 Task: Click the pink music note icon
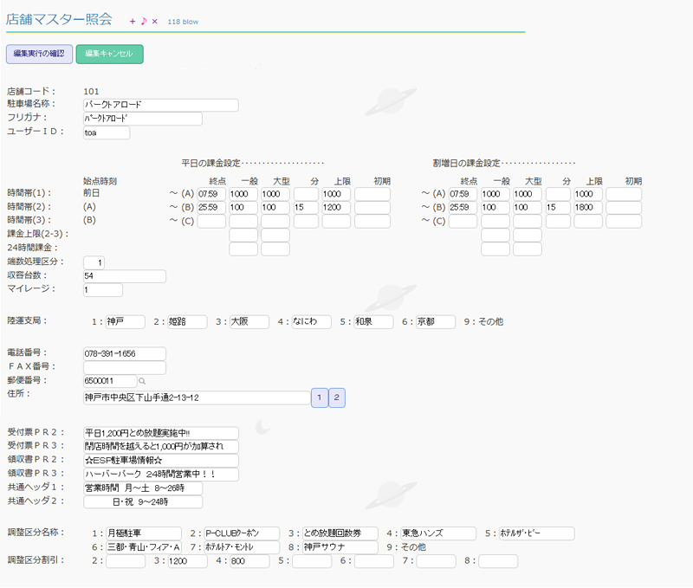click(x=144, y=22)
